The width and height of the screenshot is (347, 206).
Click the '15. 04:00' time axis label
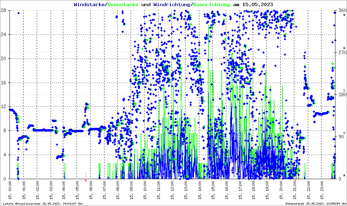pos(64,190)
